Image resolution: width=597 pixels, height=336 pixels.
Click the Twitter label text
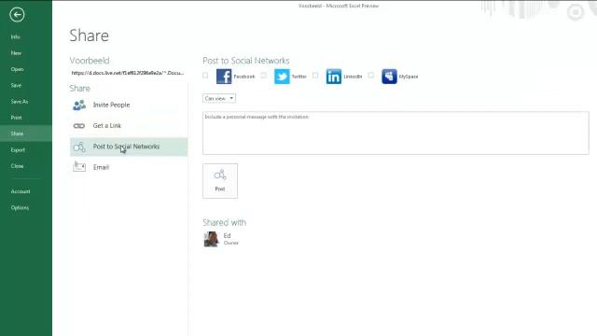pyautogui.click(x=298, y=77)
